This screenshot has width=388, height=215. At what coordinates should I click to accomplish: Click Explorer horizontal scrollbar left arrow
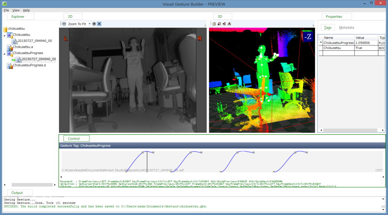pyautogui.click(x=4, y=185)
